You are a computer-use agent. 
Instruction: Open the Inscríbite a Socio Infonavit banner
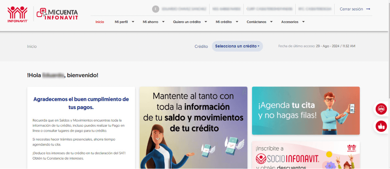click(x=306, y=155)
